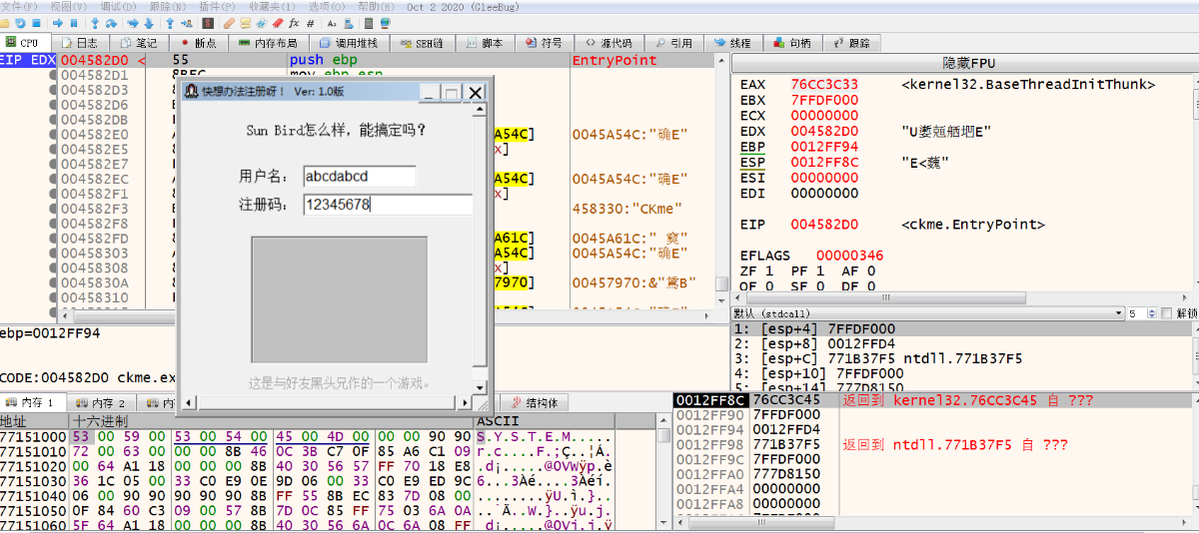Switch to the 脚本 tab
Screen dimensions: 1199x533
coord(485,43)
